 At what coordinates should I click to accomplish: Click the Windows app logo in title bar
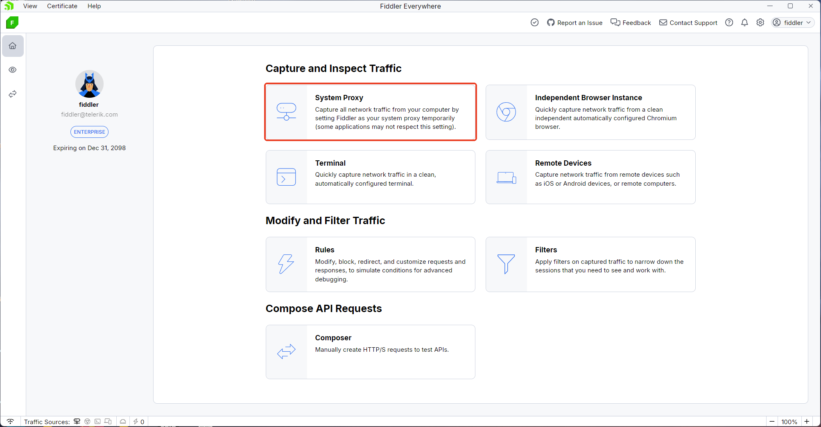pos(9,6)
